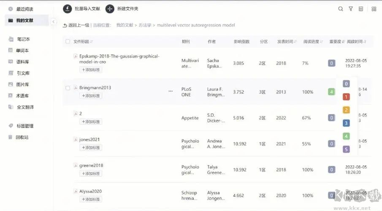Toggle the select-all checkbox beside 文件标题

pyautogui.click(x=68, y=41)
